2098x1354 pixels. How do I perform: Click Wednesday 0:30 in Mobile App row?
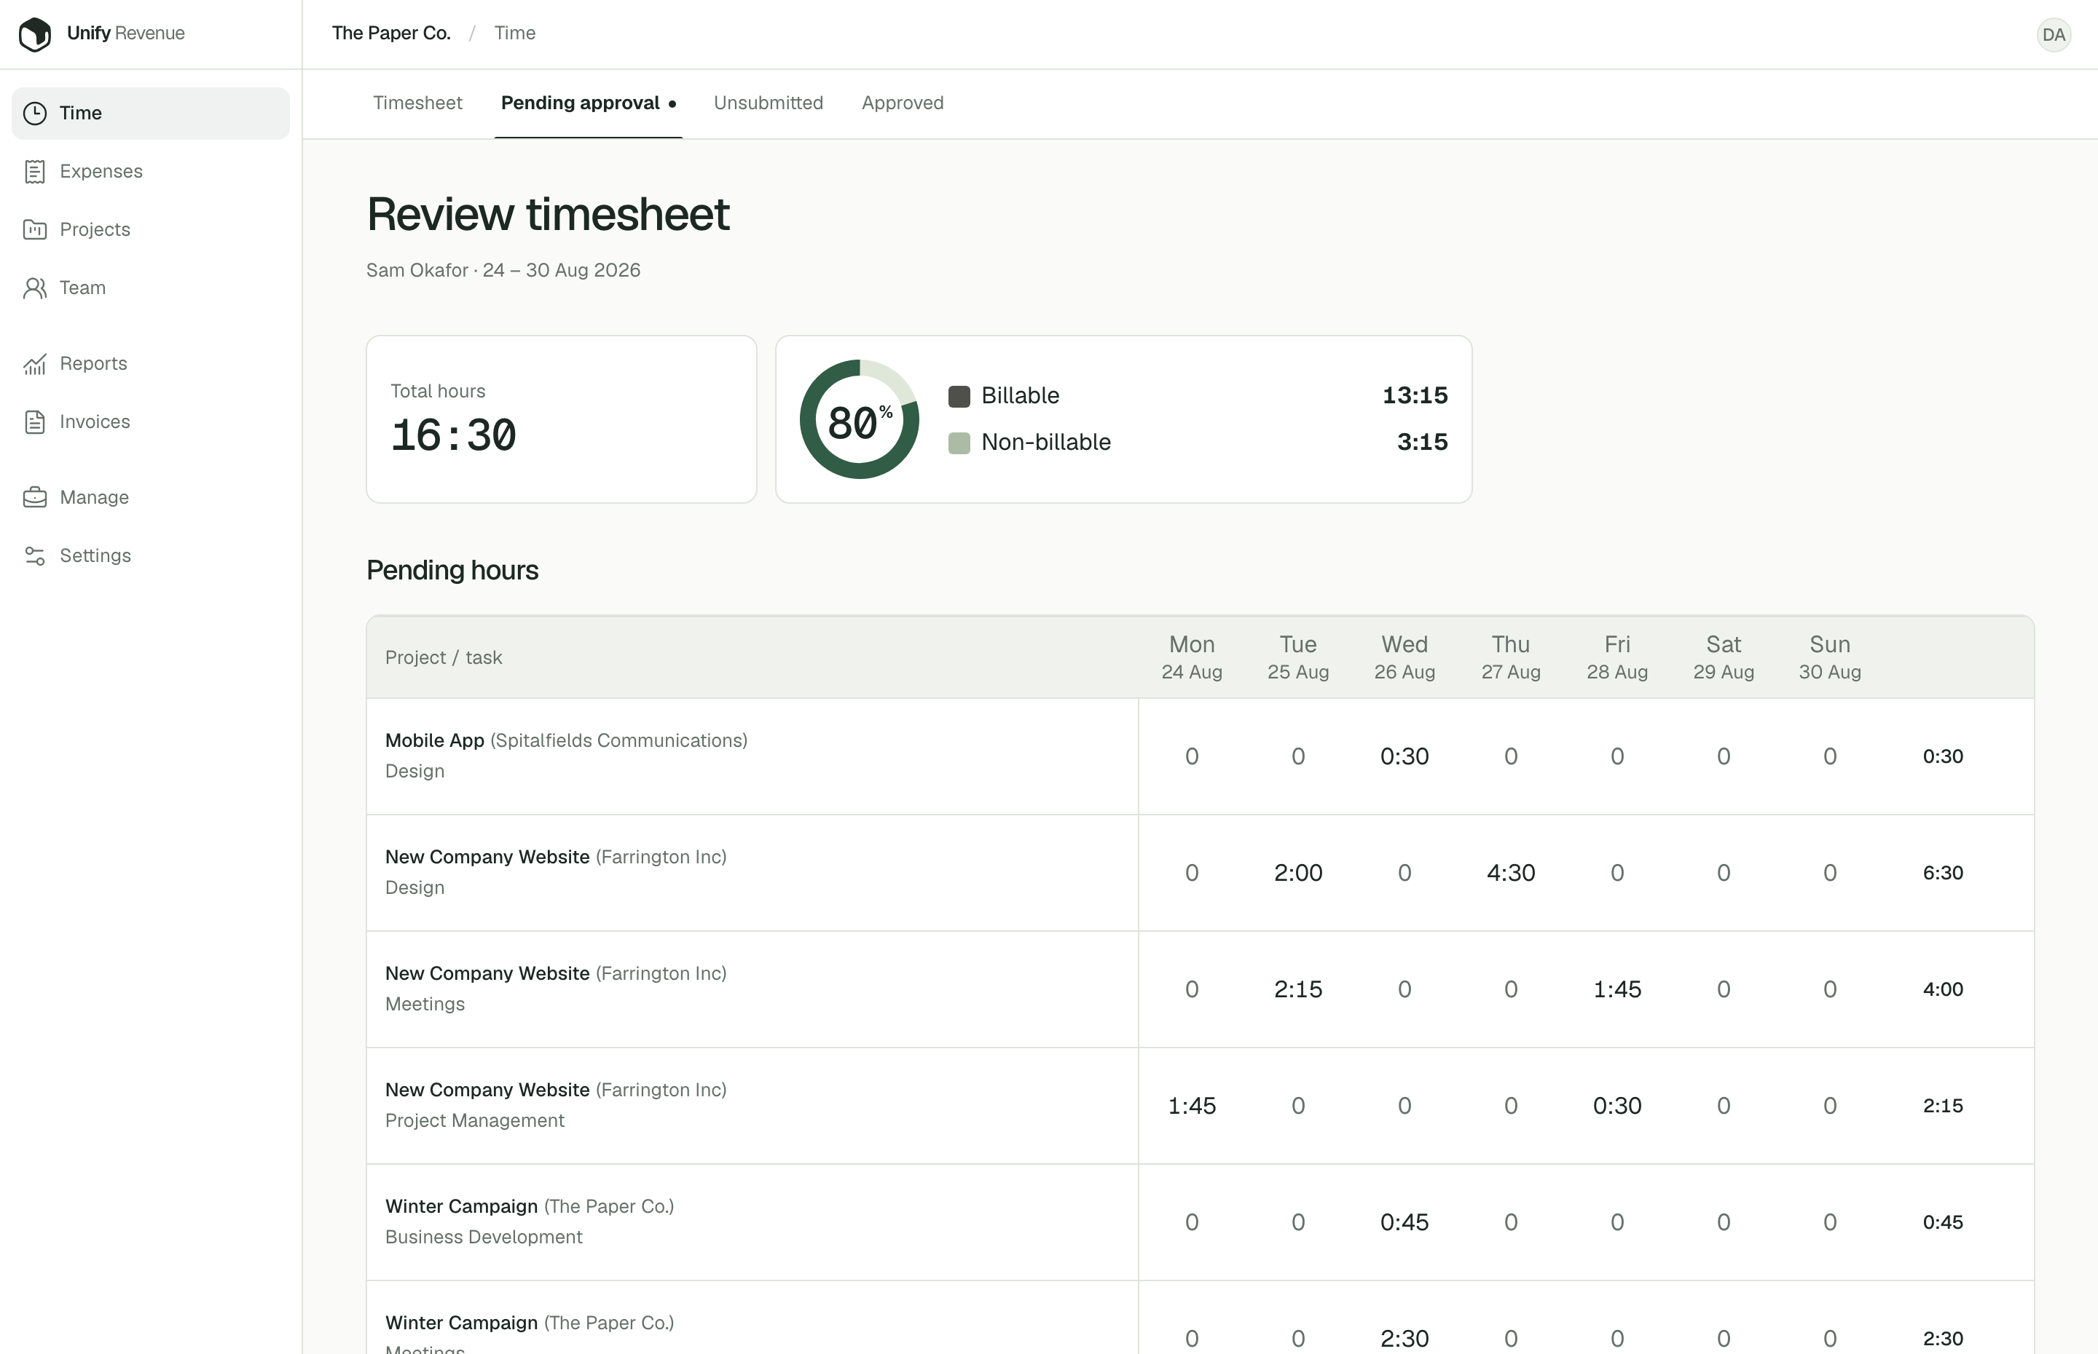point(1404,757)
